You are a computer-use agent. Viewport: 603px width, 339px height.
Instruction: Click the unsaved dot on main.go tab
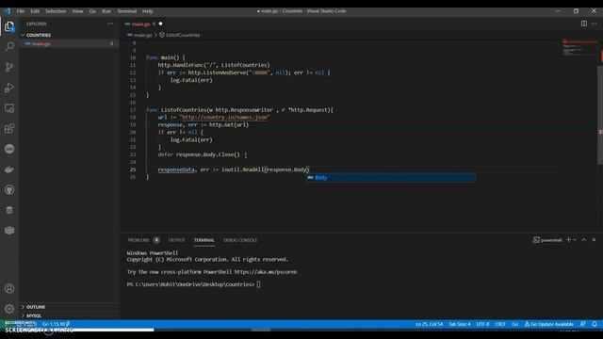coord(161,24)
